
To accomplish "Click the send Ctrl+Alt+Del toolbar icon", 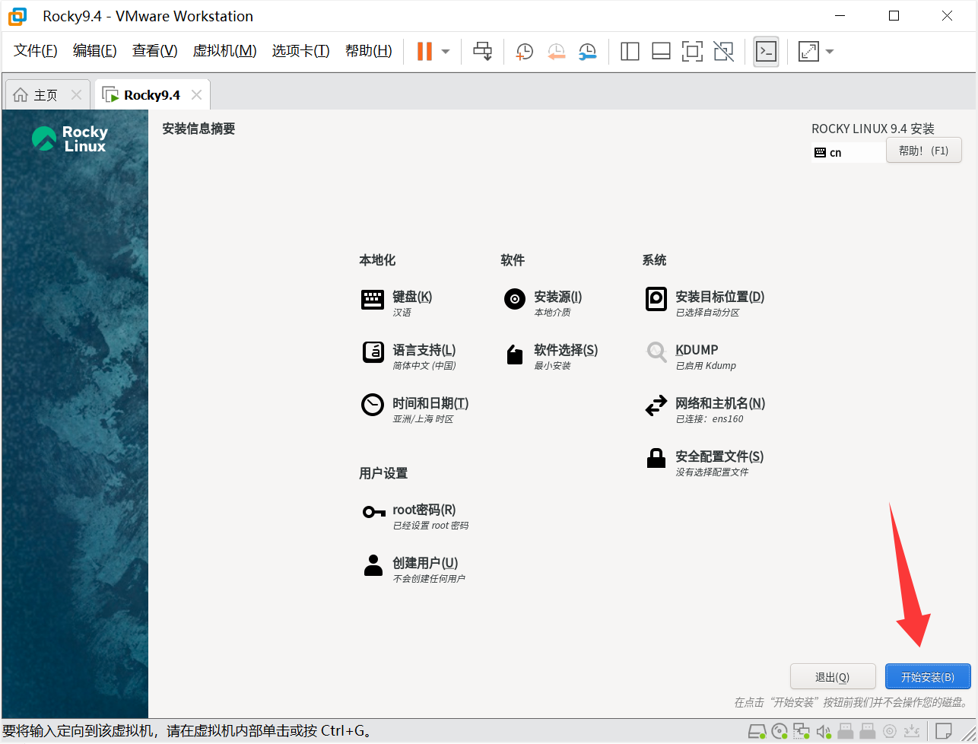I will [483, 51].
